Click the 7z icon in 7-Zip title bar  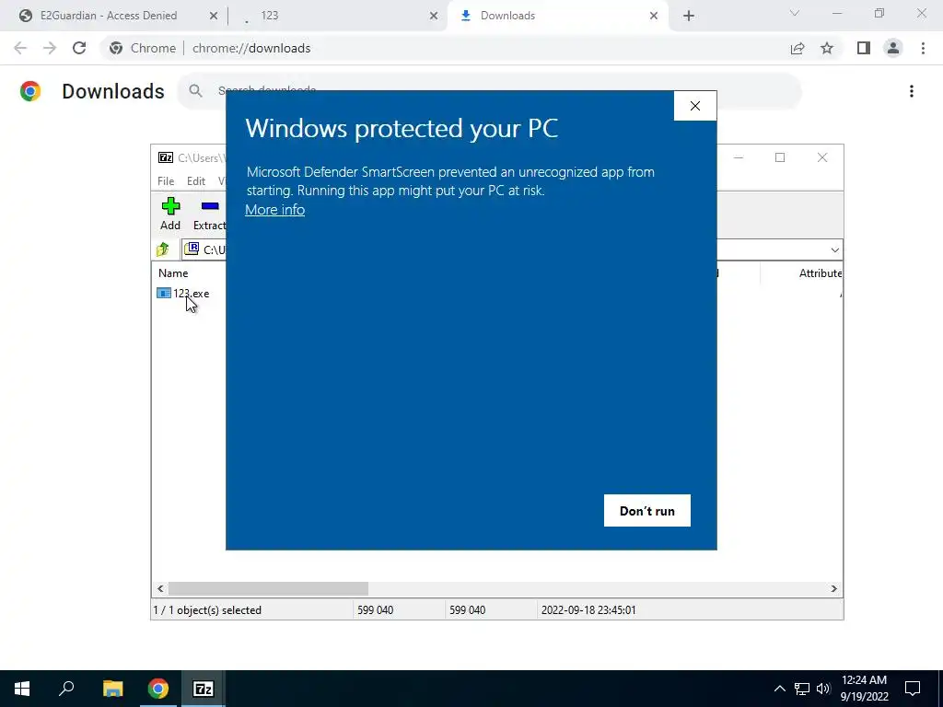(166, 157)
